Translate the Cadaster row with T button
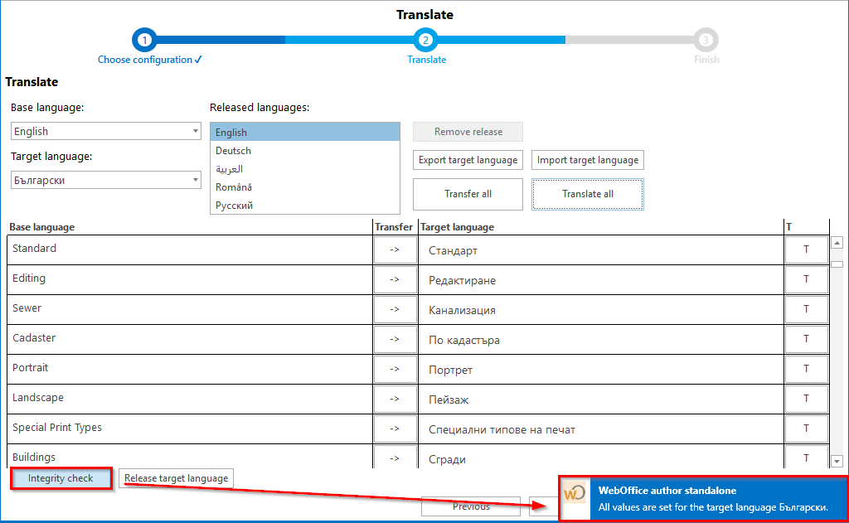The image size is (849, 523). coord(806,339)
